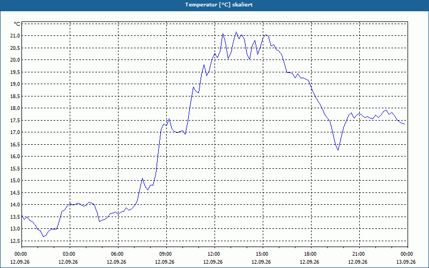Click the 12,5 y-axis value
429x268 pixels.
pos(15,241)
